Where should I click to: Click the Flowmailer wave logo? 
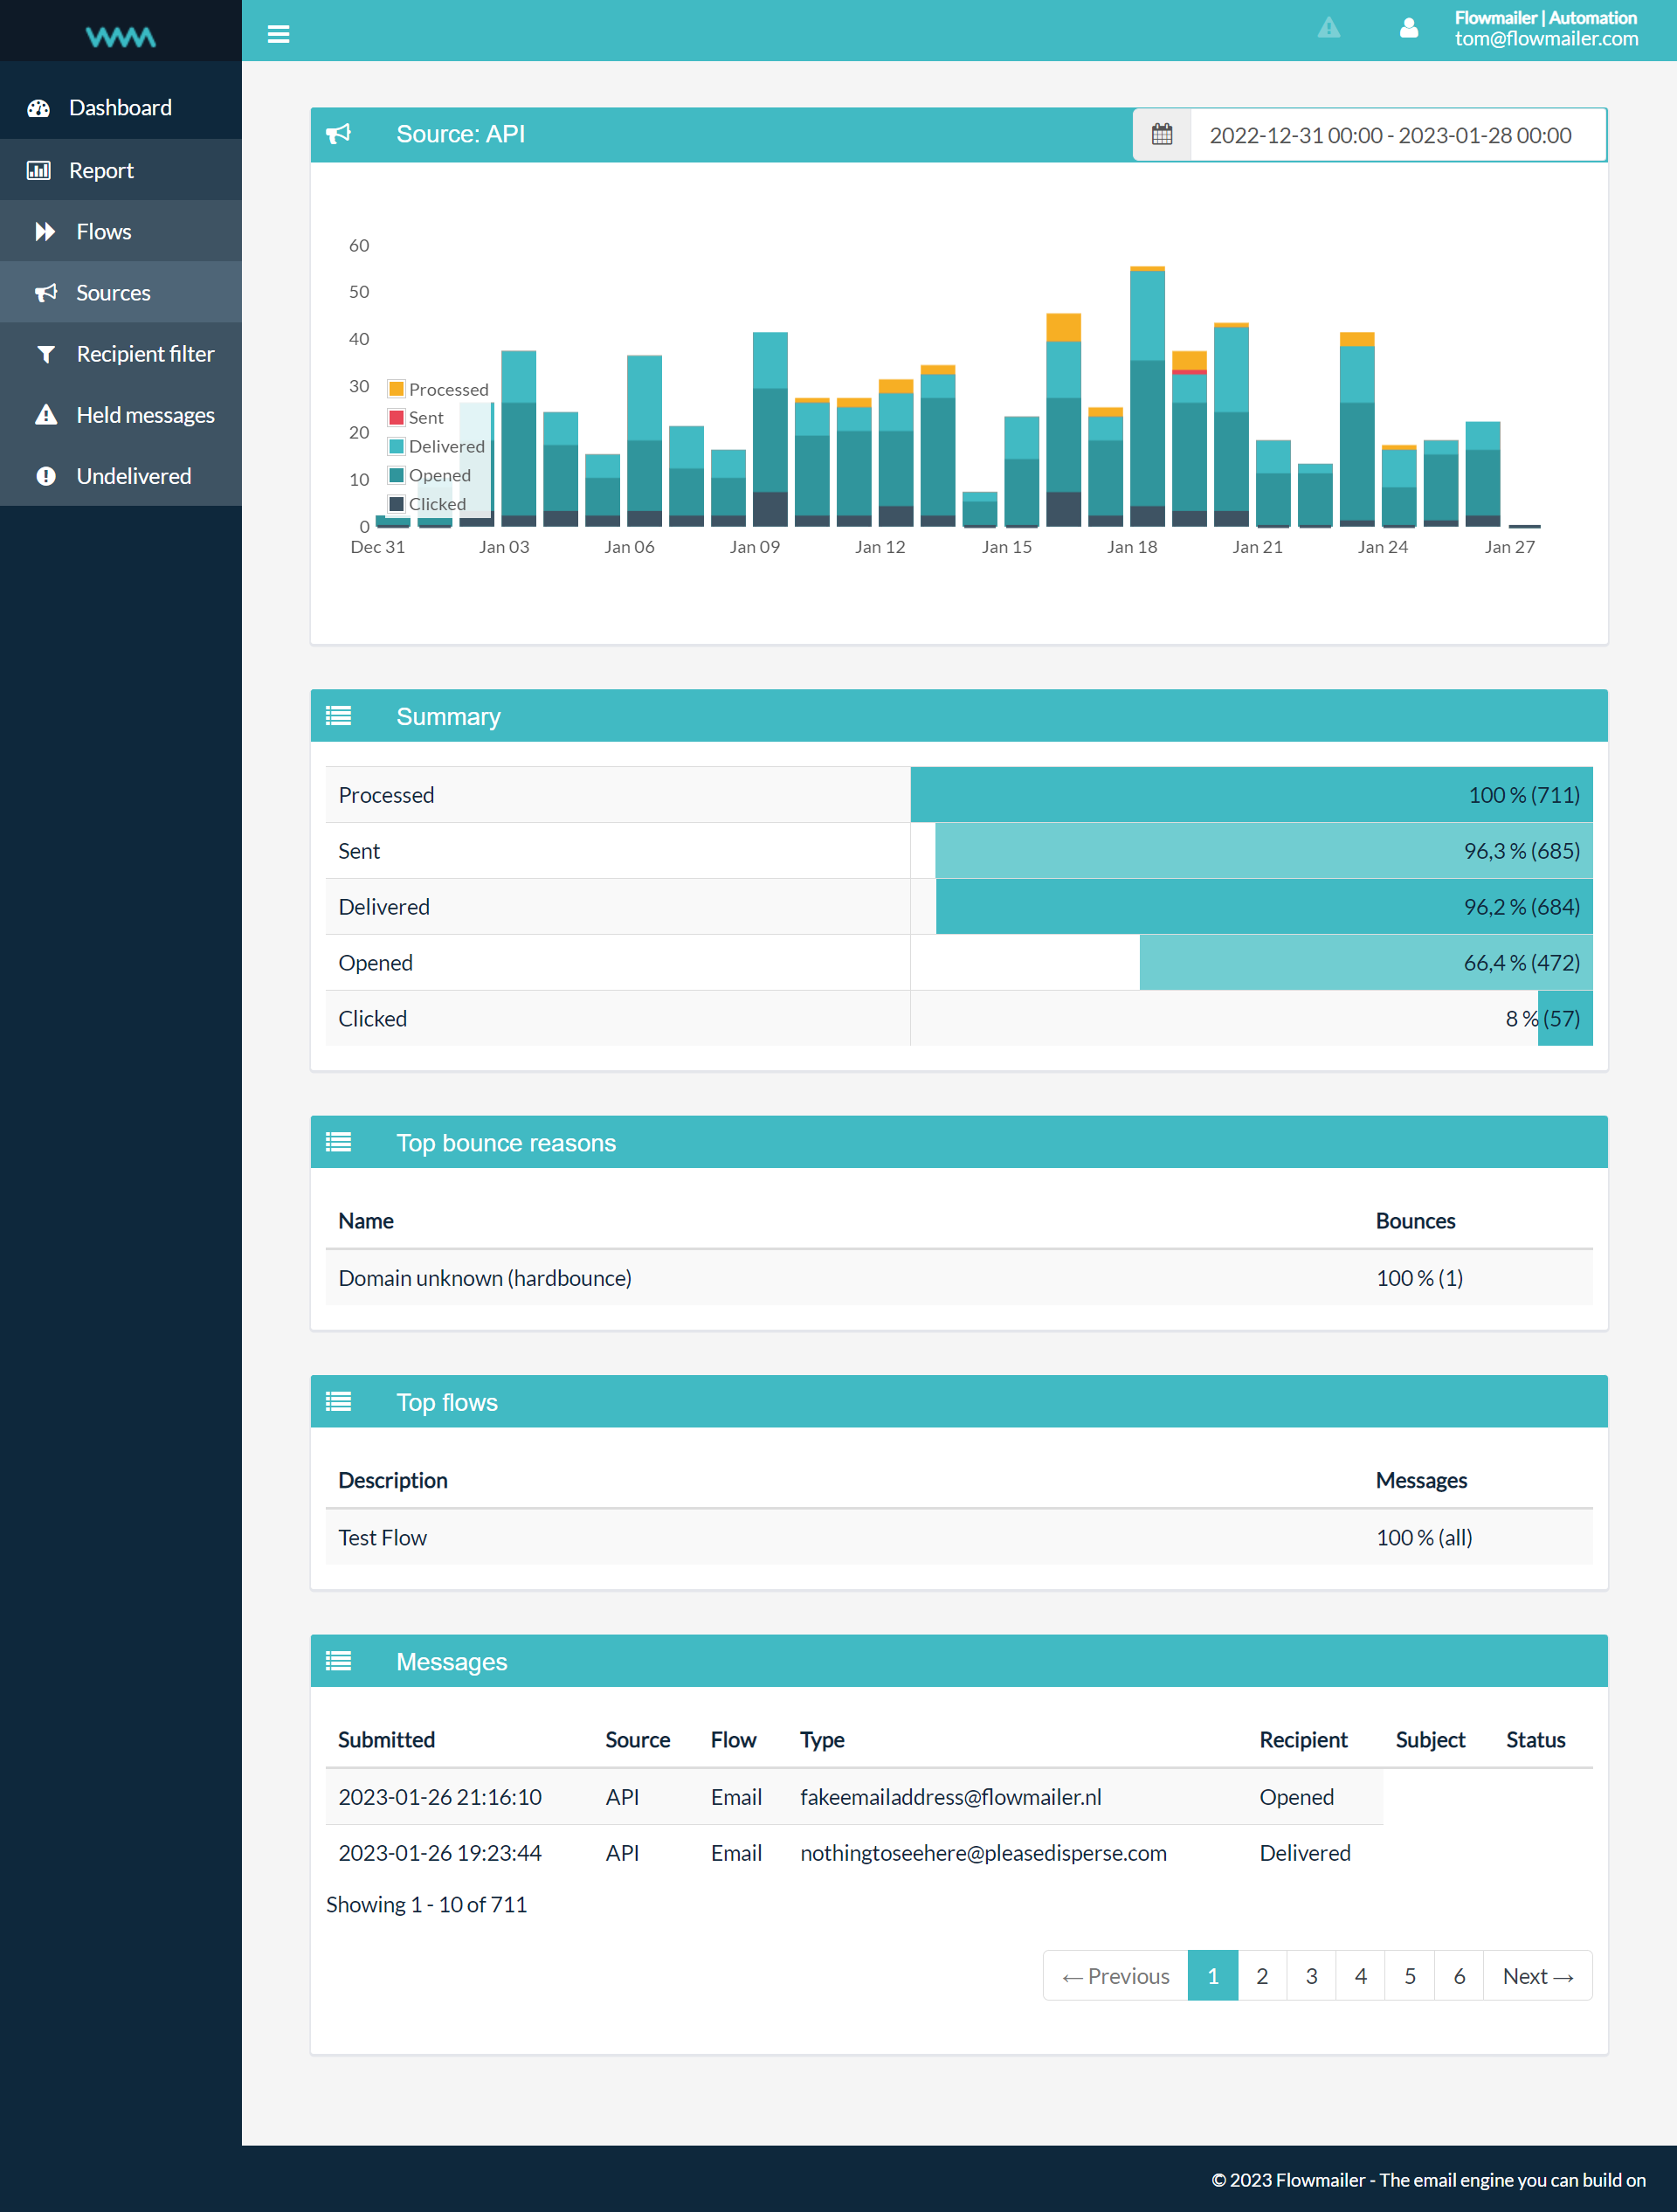120,37
